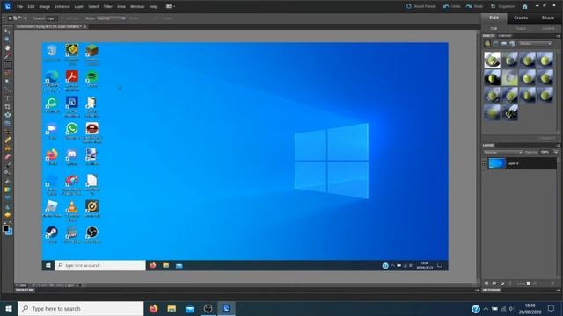563x316 pixels.
Task: Choose New Selection mode in options bar
Action: [x=11, y=18]
